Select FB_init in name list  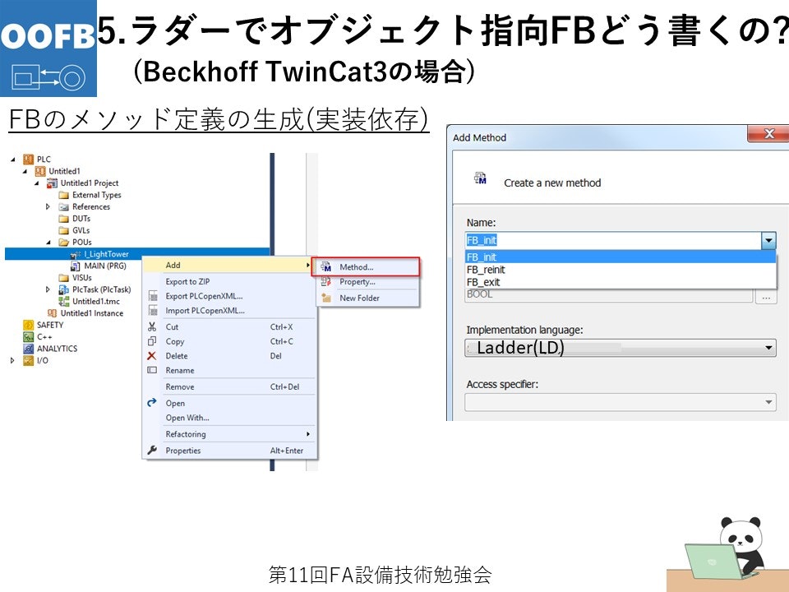pyautogui.click(x=621, y=257)
